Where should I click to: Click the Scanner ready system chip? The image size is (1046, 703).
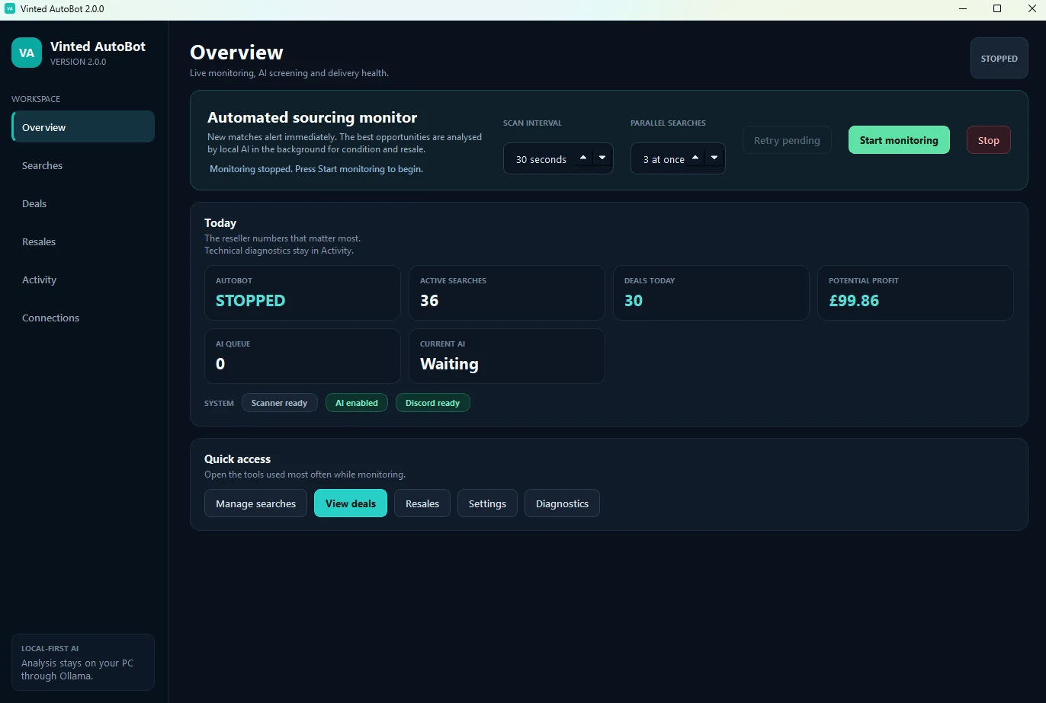[280, 403]
